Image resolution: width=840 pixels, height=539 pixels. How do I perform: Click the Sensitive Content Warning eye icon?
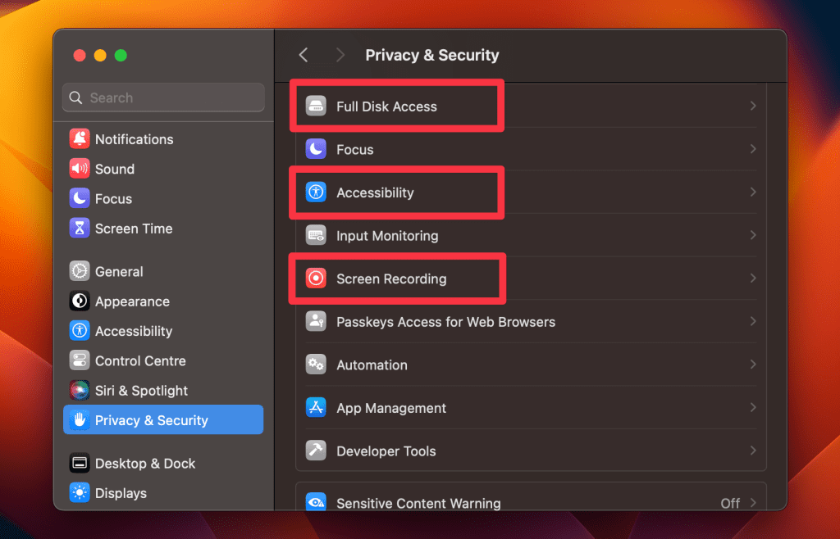pos(316,502)
